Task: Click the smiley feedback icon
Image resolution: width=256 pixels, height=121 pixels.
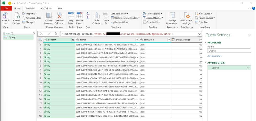Action: click(x=10, y=3)
